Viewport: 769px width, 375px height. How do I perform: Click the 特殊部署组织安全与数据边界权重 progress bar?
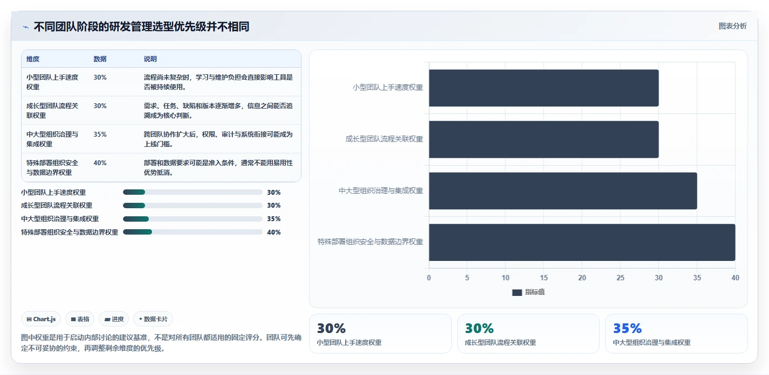193,232
